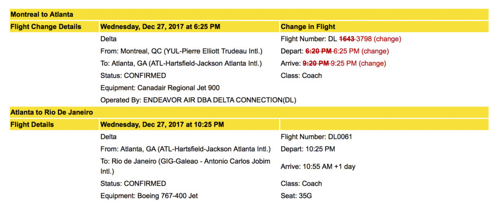Click the Change in Flight heading
Image resolution: width=499 pixels, height=204 pixels.
(x=308, y=26)
